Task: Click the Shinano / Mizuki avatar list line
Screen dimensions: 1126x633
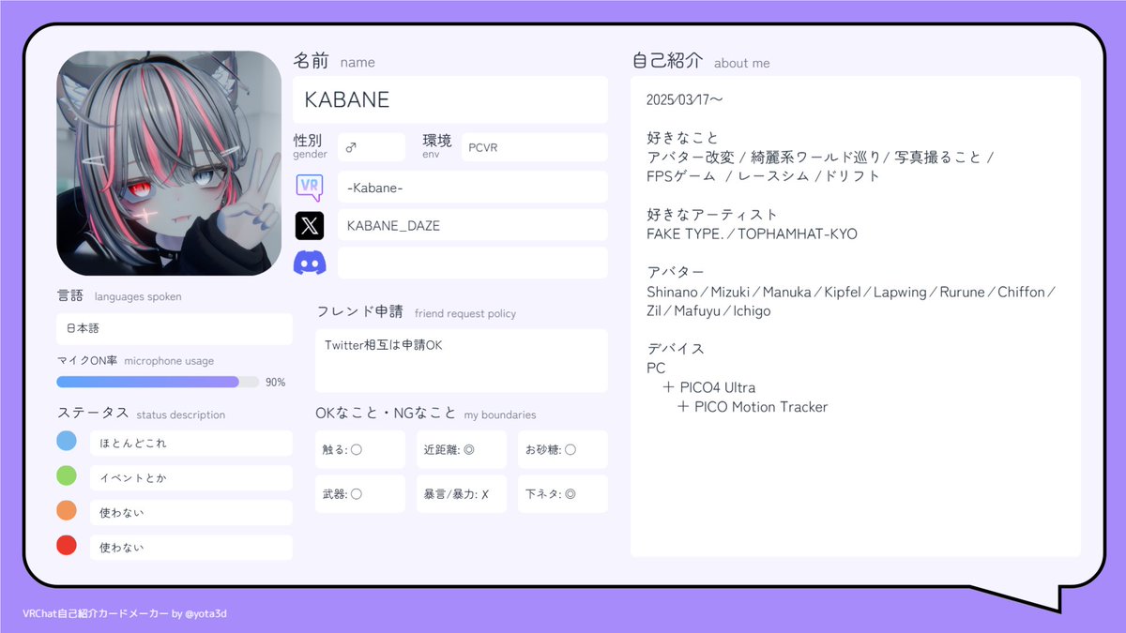Action: coord(852,292)
